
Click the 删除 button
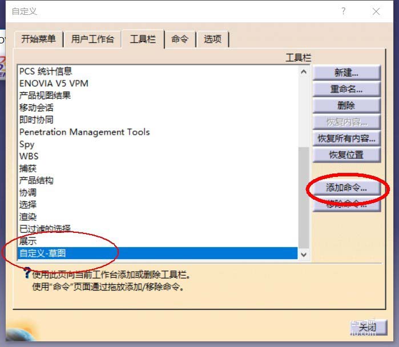[346, 106]
